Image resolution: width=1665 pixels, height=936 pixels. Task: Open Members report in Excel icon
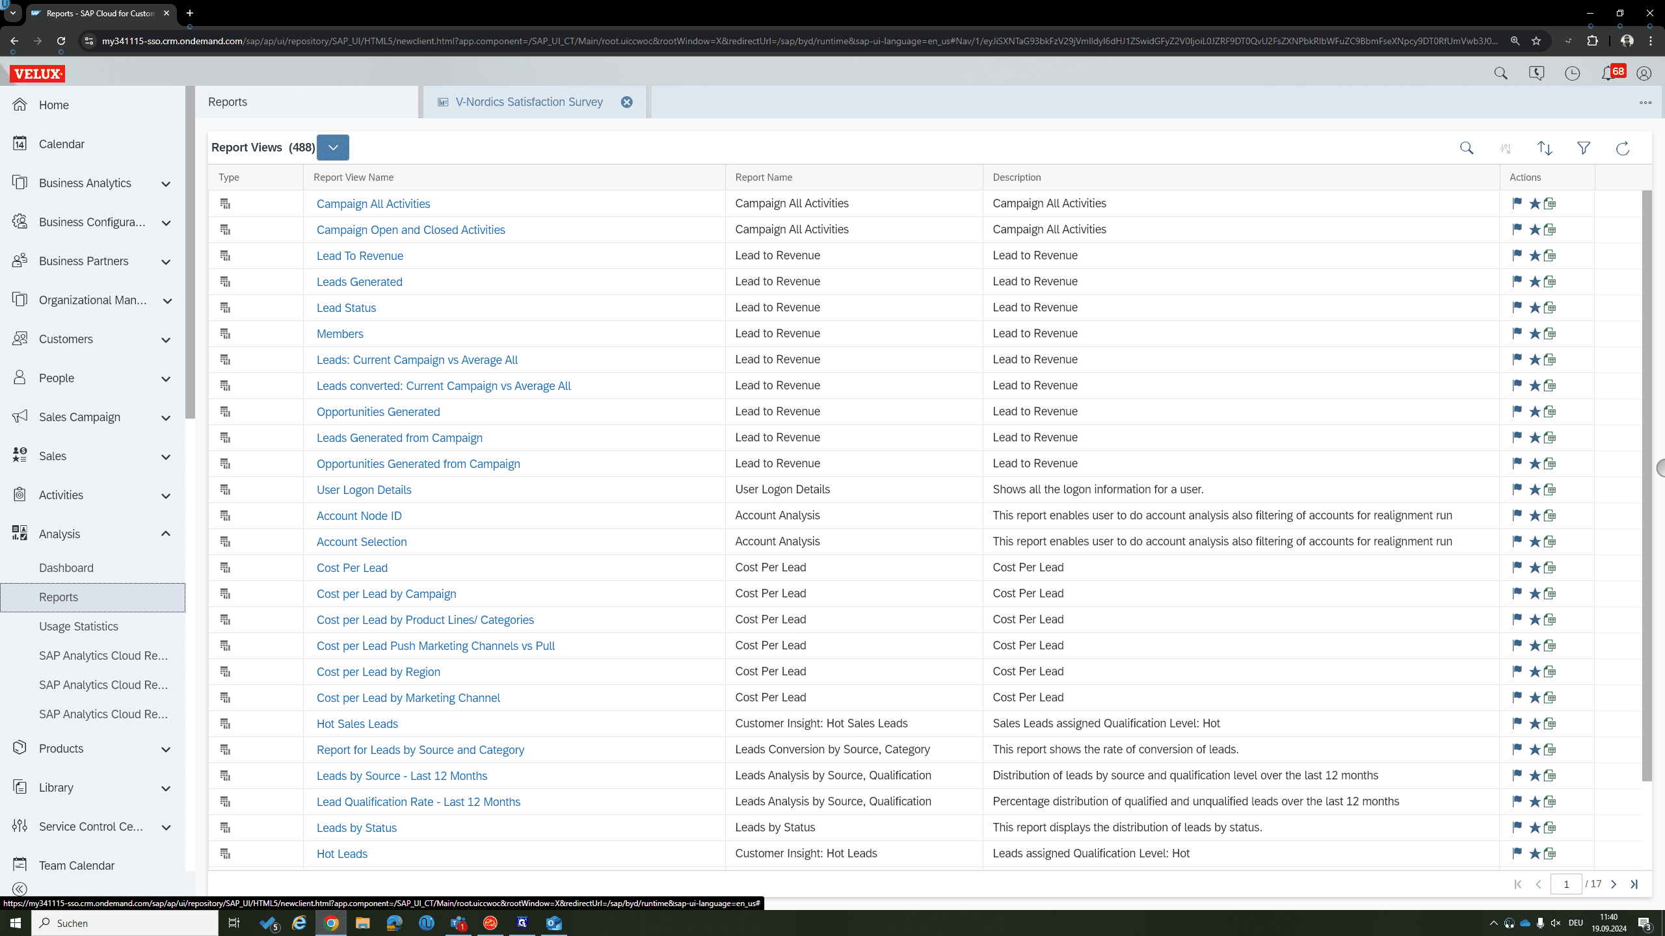coord(1550,333)
